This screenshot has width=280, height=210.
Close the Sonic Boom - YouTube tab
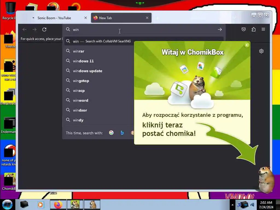pyautogui.click(x=86, y=18)
